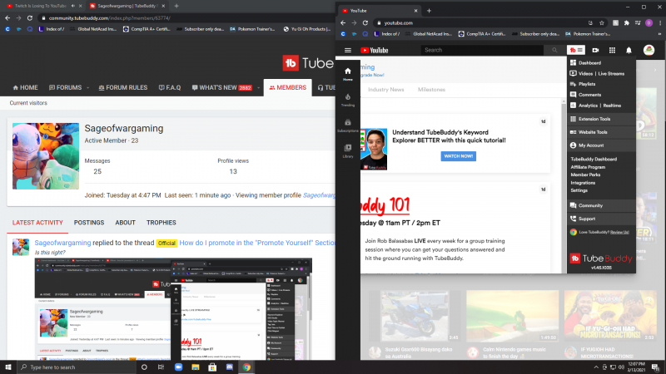
Task: Click the YouTube search magnifier button
Action: [x=554, y=50]
